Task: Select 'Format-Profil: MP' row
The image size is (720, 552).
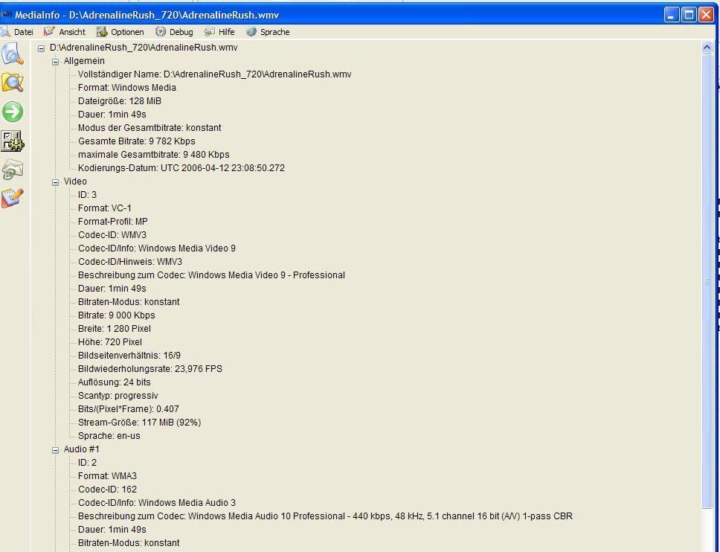Action: tap(112, 222)
